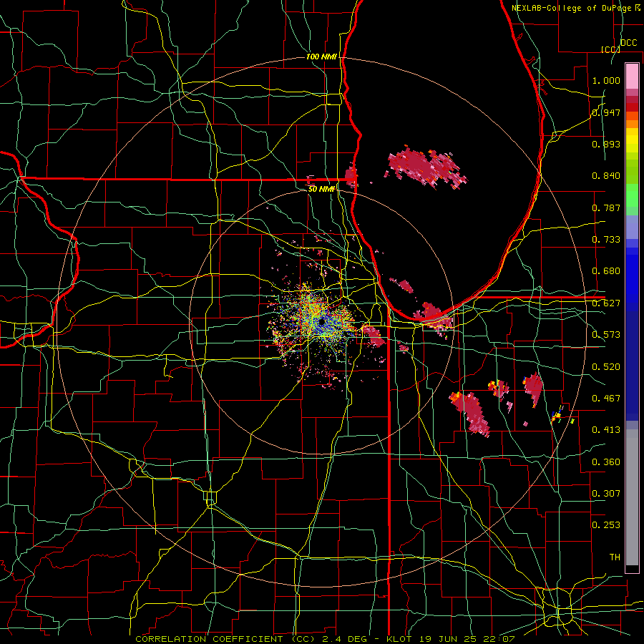Select the 1.000 scale value
Screen dimensions: 644x644
(x=606, y=80)
